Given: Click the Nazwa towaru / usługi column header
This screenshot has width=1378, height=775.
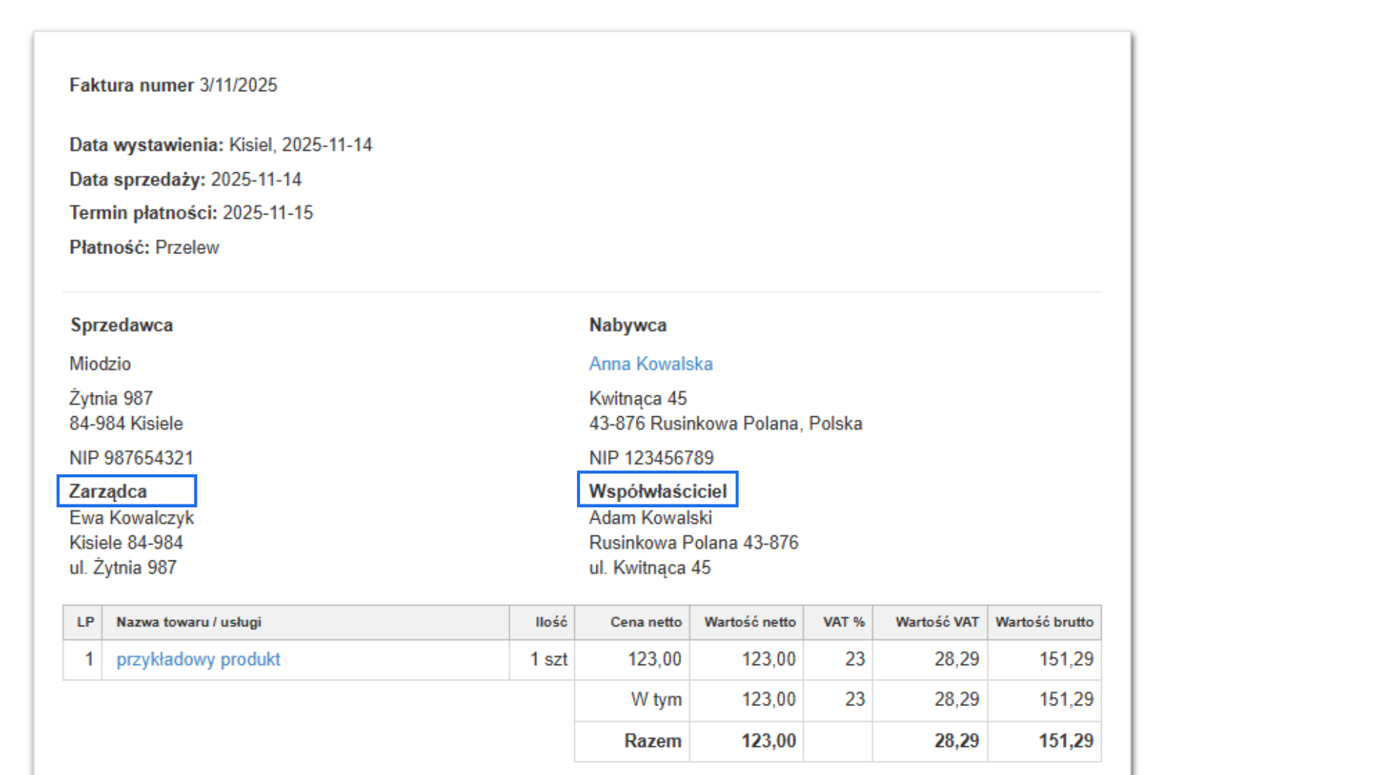Looking at the screenshot, I should pos(189,622).
